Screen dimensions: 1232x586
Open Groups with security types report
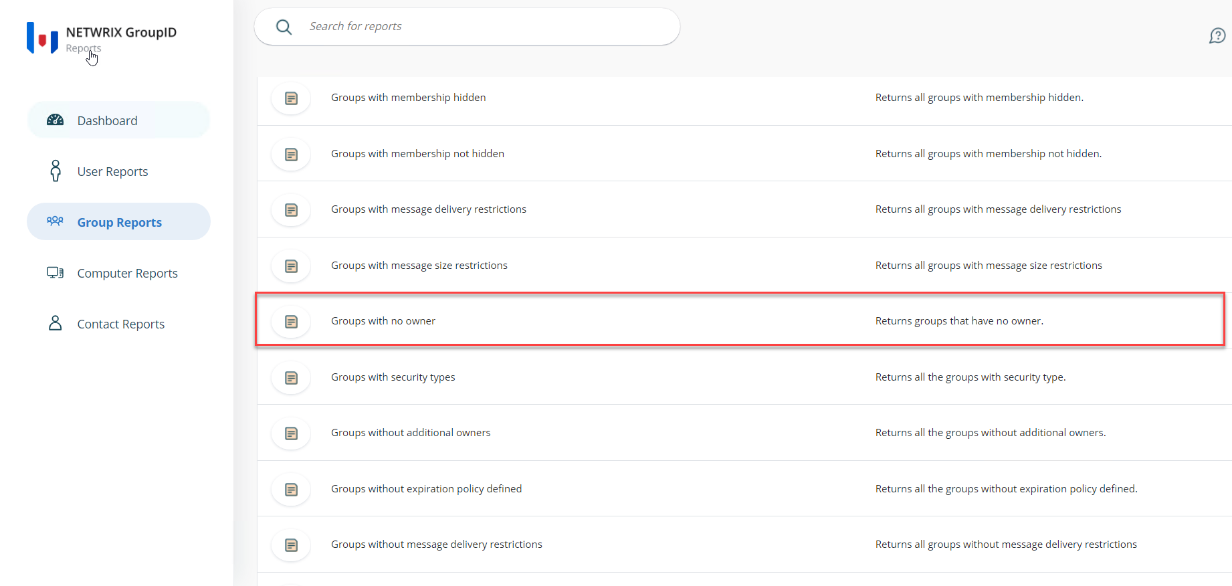click(393, 377)
